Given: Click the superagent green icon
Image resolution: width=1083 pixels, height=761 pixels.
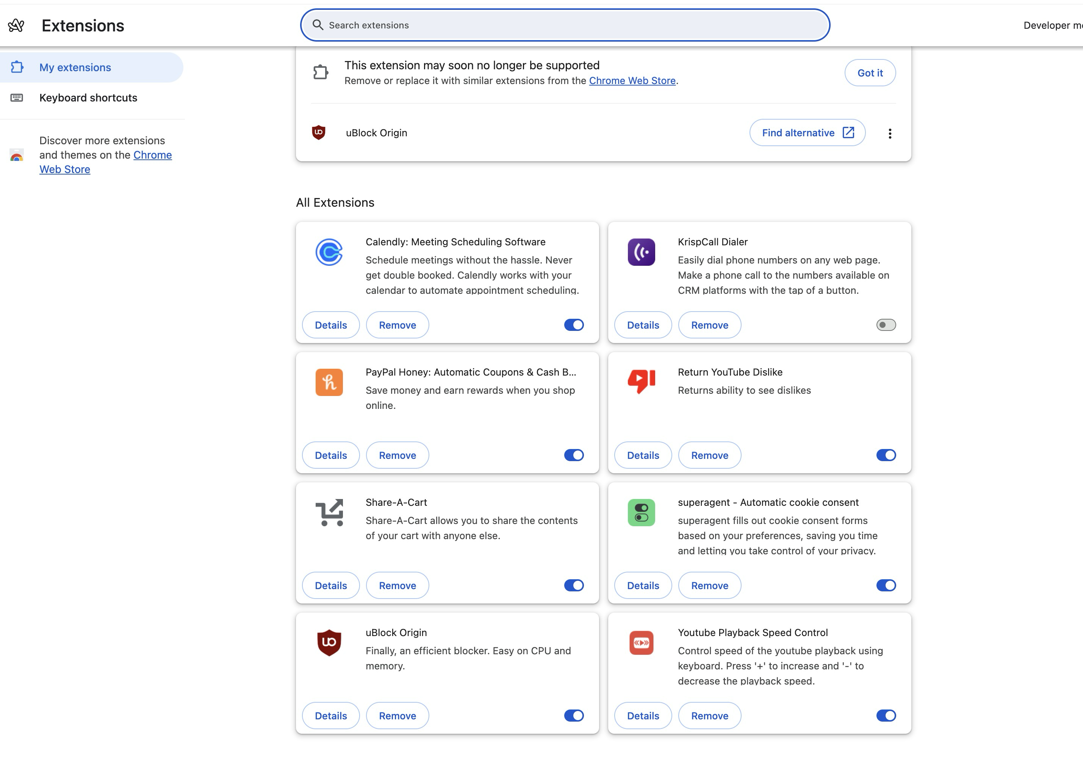Looking at the screenshot, I should pos(641,512).
